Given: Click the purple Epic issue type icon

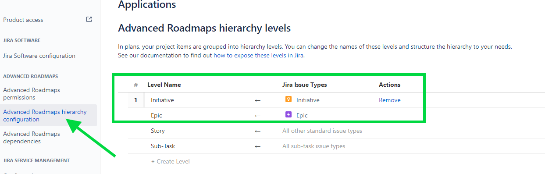Looking at the screenshot, I should (289, 115).
